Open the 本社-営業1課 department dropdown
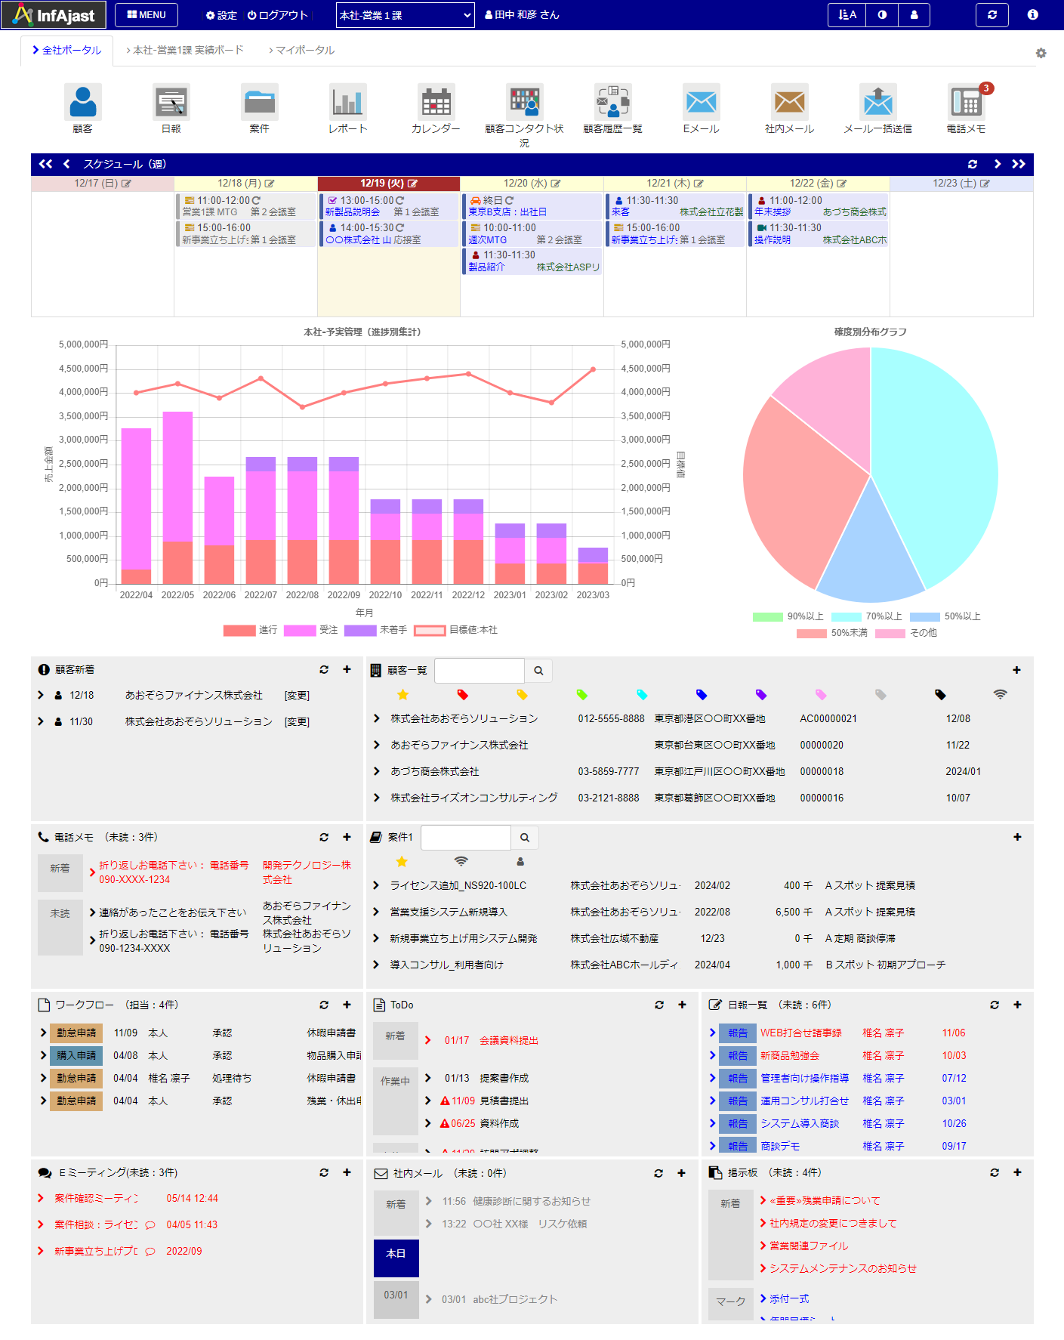The image size is (1064, 1340). pos(405,15)
